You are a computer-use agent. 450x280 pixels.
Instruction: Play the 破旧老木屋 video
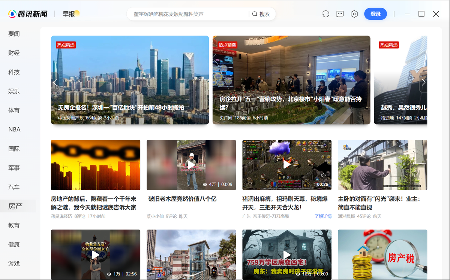191,165
